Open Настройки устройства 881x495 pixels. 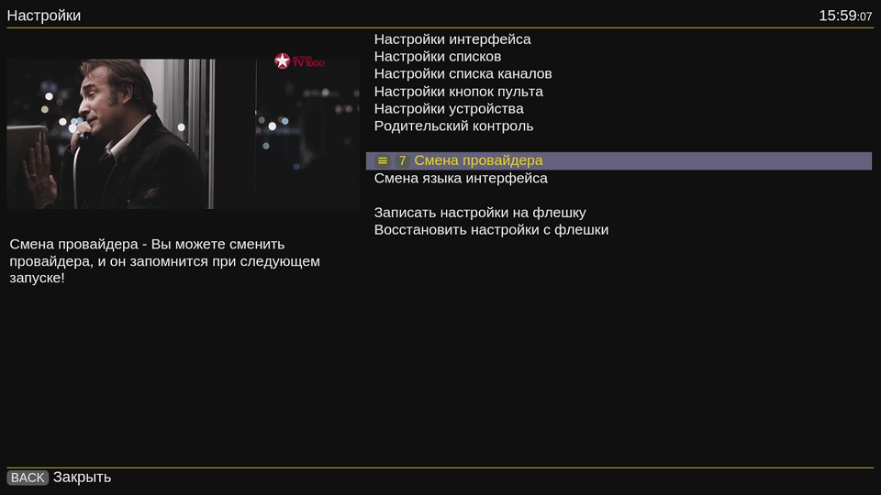pyautogui.click(x=449, y=109)
